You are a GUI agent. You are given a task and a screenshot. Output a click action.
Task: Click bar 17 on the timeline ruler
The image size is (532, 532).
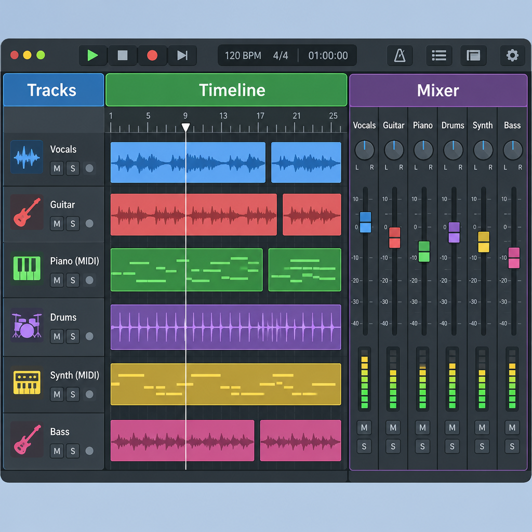(260, 116)
